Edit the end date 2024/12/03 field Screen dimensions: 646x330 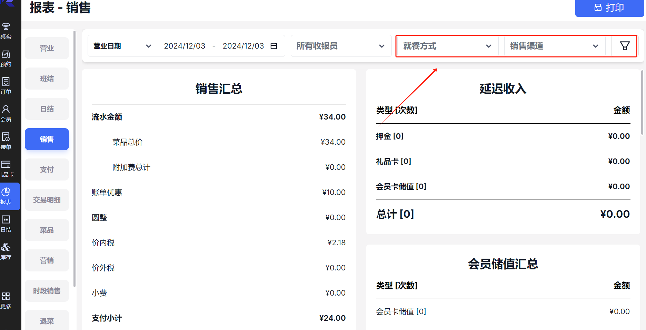[243, 46]
